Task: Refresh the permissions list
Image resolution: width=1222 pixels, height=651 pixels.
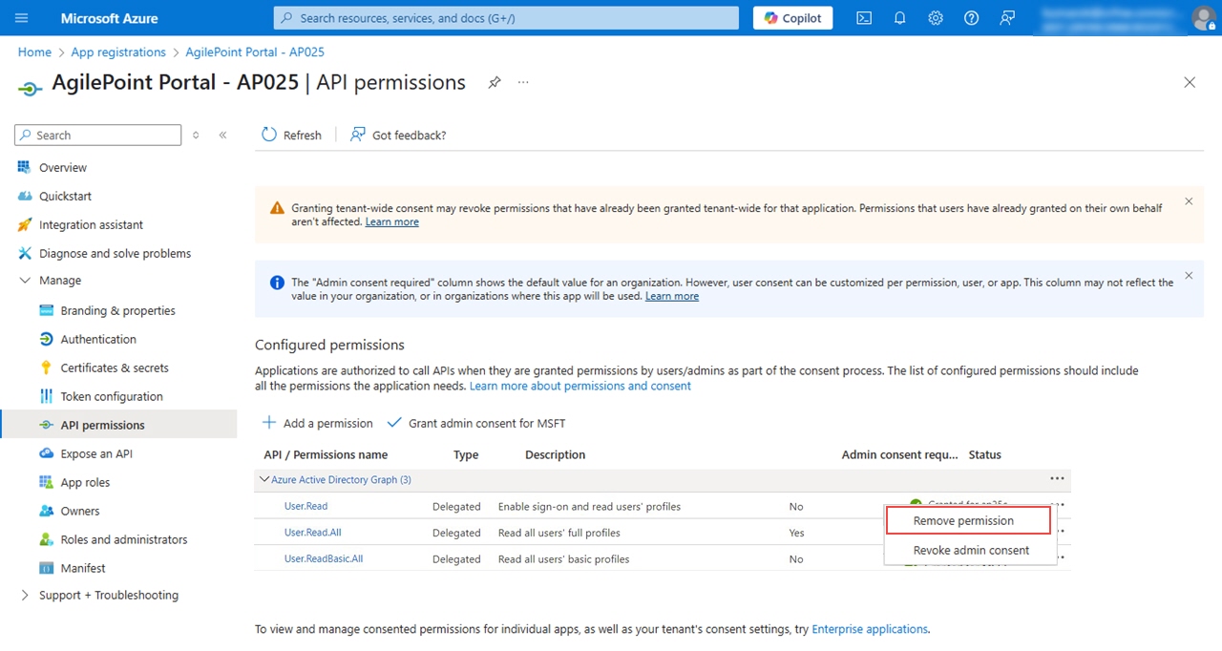Action: tap(292, 136)
